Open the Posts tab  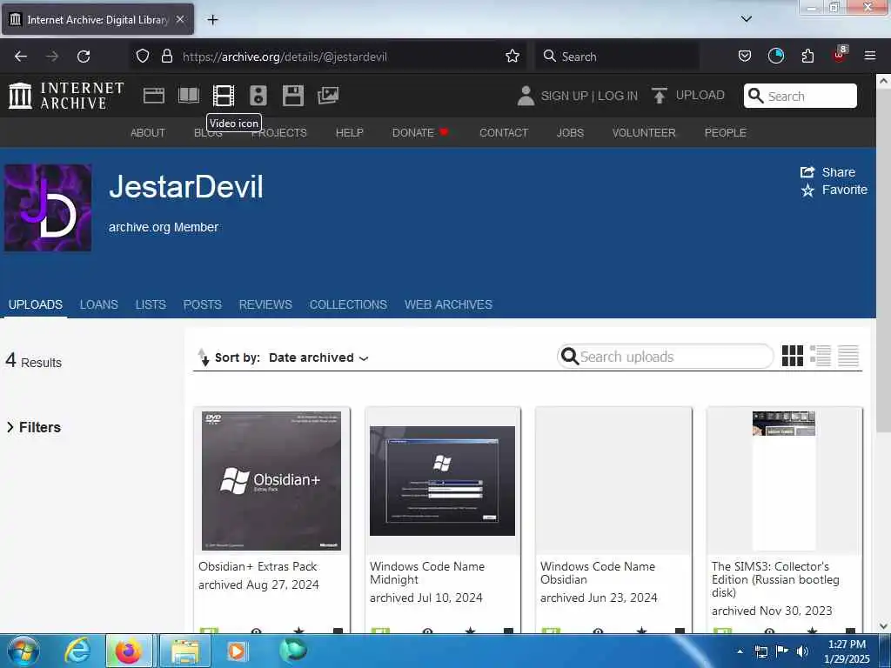pos(202,304)
